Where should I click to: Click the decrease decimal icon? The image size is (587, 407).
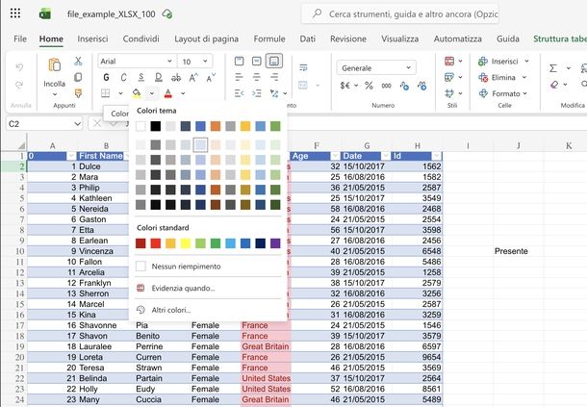point(421,86)
